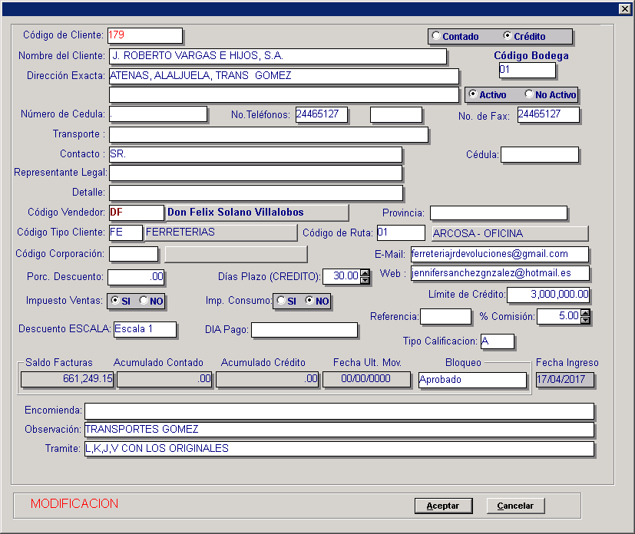Click the empty corporation description box
The image size is (635, 534).
tap(236, 255)
